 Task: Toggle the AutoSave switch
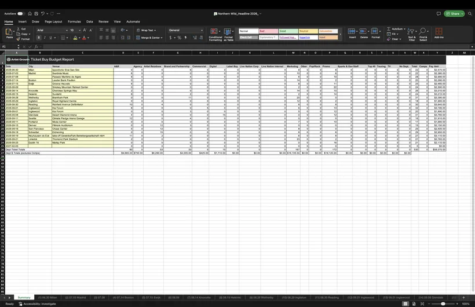click(x=20, y=14)
